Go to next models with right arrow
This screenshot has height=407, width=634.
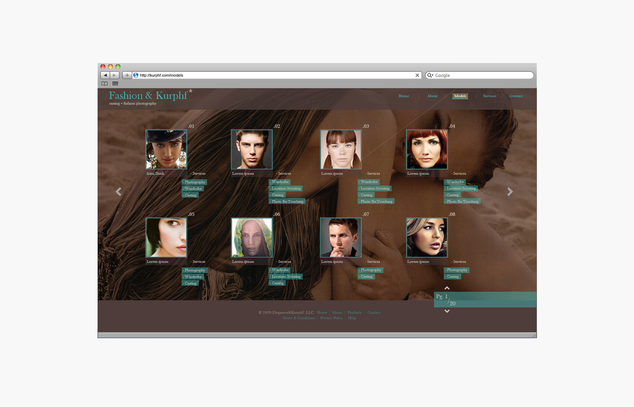(x=510, y=192)
